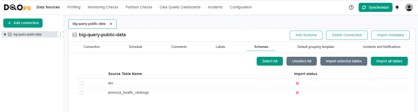Open three-dot menu for big-query-public-data connection
Viewport: 418px width, 112px height.
pyautogui.click(x=60, y=34)
